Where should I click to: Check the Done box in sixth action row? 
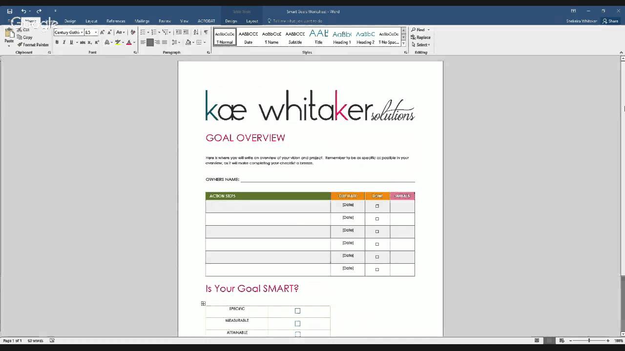(377, 269)
